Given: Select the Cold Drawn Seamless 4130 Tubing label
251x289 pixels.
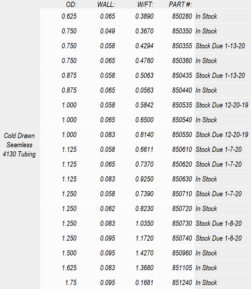Looking at the screenshot, I should pos(19,145).
